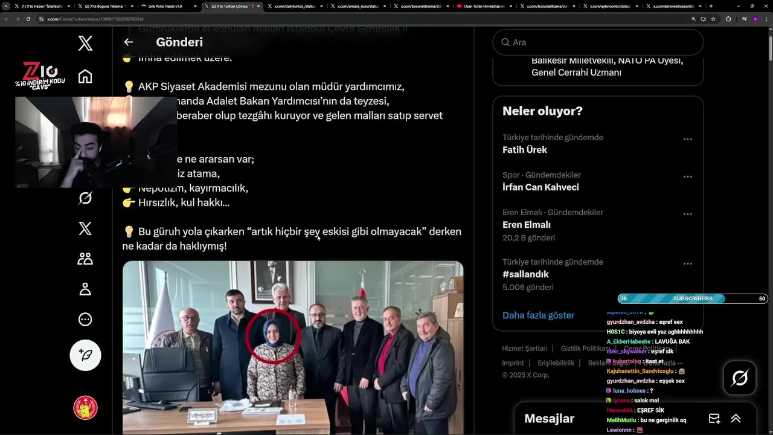Reload the current page

28,19
